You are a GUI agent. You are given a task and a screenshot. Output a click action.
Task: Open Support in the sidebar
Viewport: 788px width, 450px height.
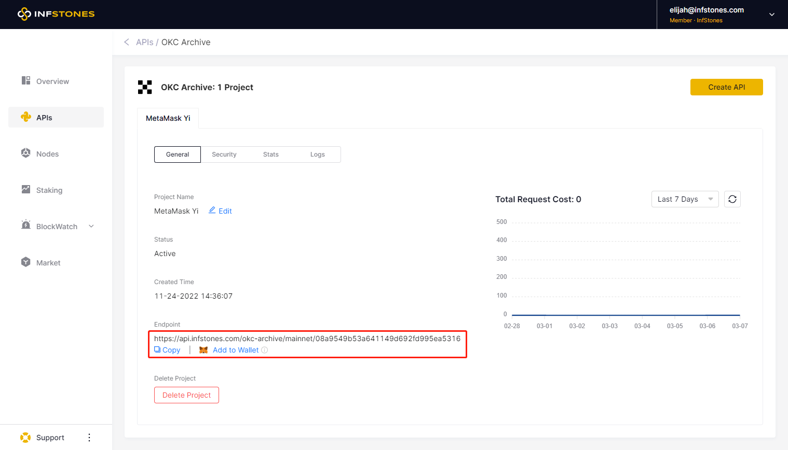point(50,438)
